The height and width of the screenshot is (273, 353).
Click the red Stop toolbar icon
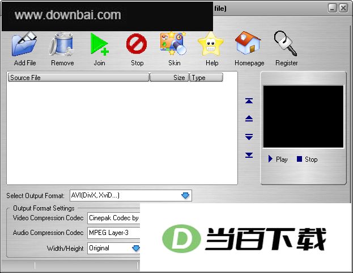pos(137,44)
